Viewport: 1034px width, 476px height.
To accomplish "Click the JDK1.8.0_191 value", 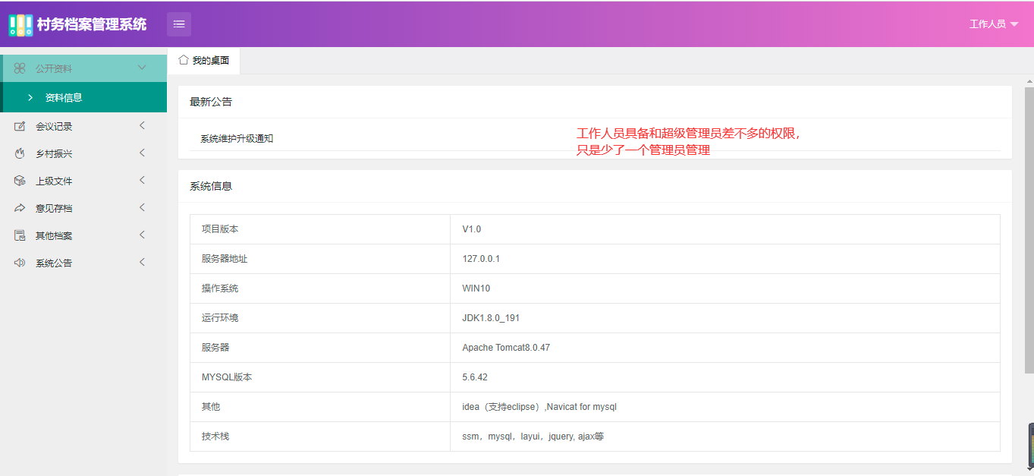I will pos(491,318).
